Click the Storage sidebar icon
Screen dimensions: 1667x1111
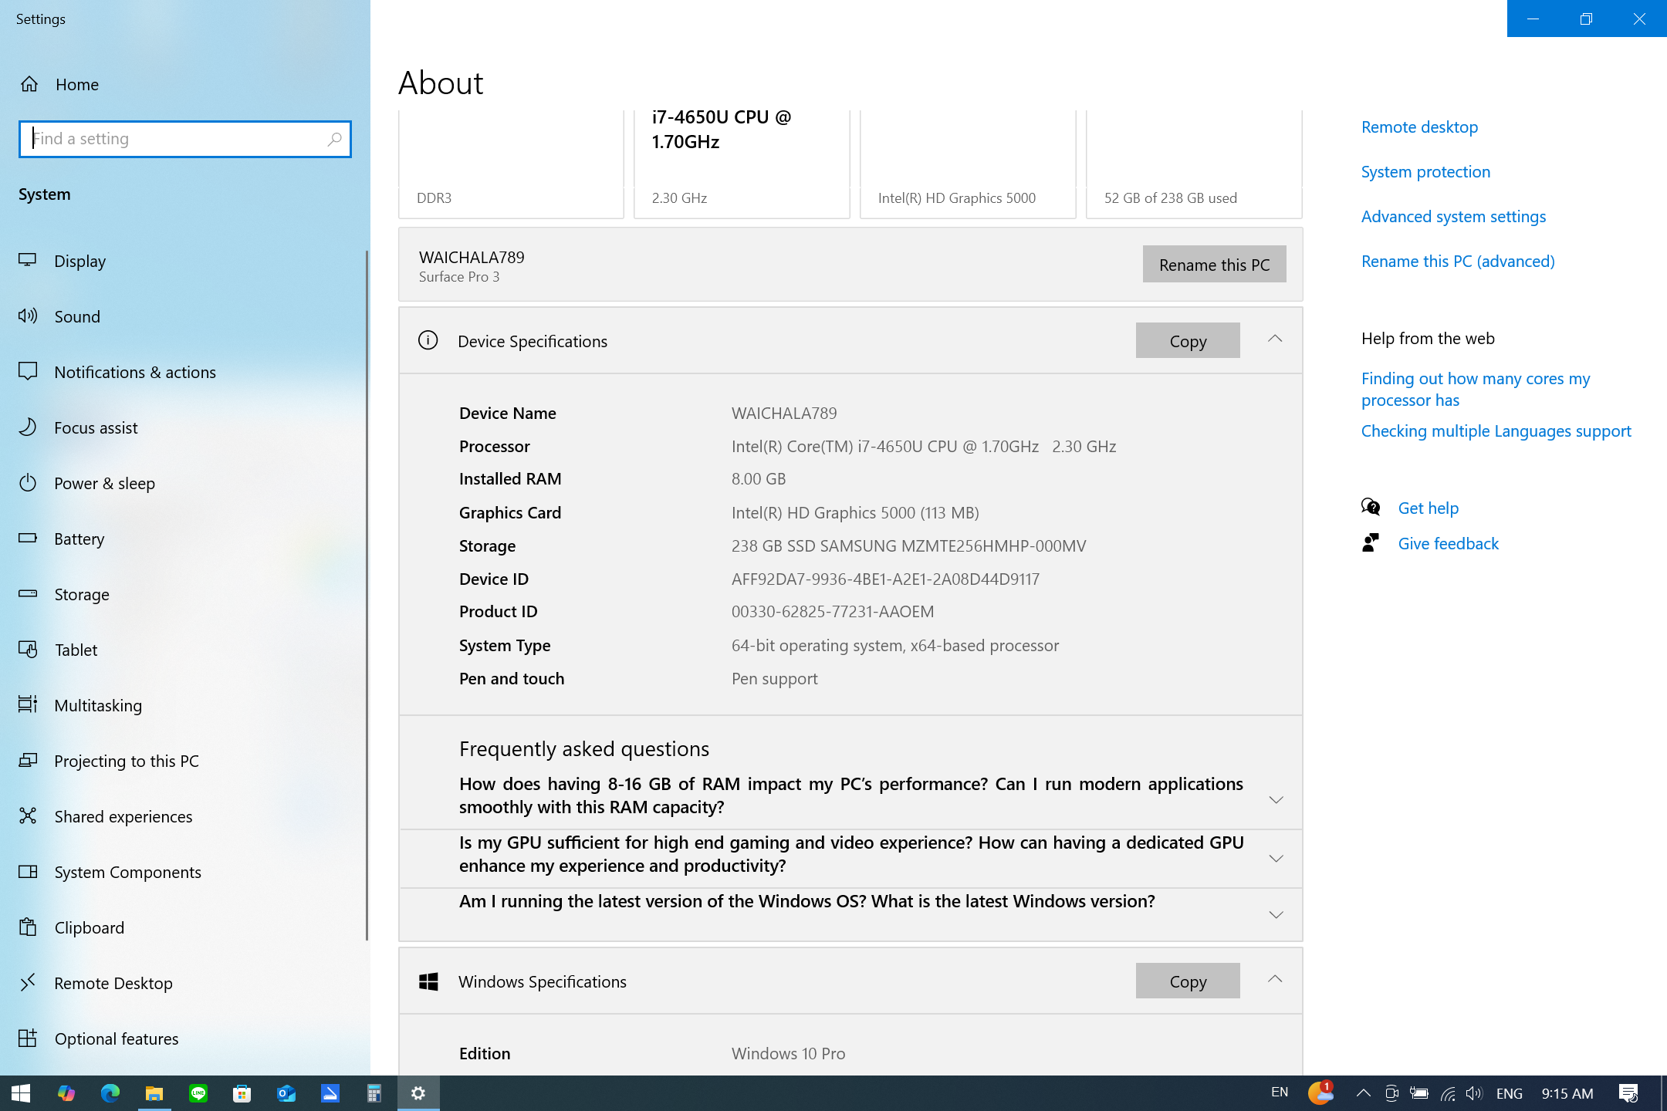[28, 593]
